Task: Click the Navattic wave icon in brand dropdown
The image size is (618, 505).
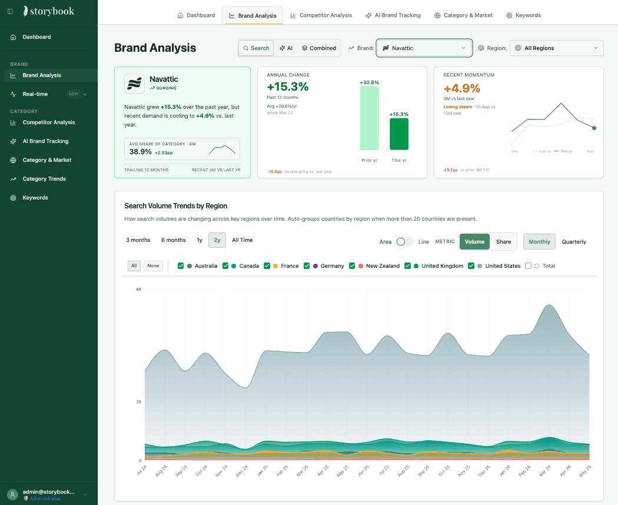Action: pos(386,48)
